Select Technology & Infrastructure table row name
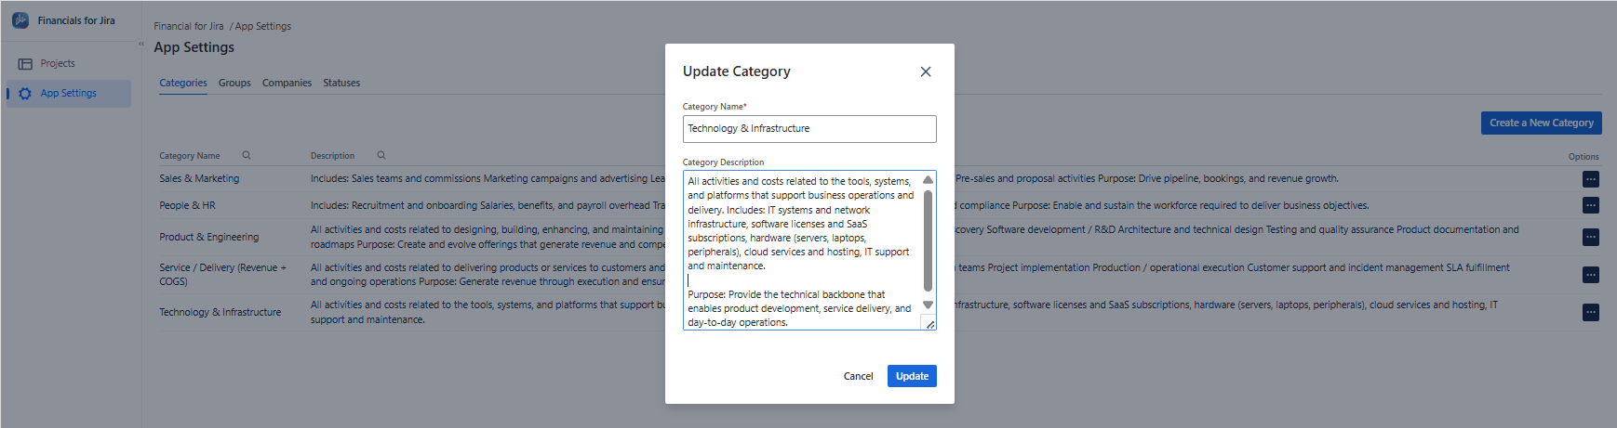This screenshot has height=428, width=1617. point(220,312)
